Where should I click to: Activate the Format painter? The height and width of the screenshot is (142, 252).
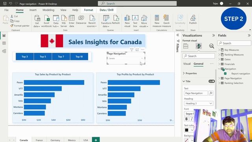coord(20,26)
